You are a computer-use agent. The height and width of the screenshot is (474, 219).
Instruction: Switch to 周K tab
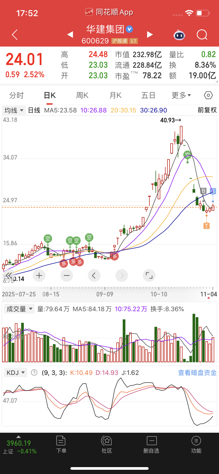(82, 95)
